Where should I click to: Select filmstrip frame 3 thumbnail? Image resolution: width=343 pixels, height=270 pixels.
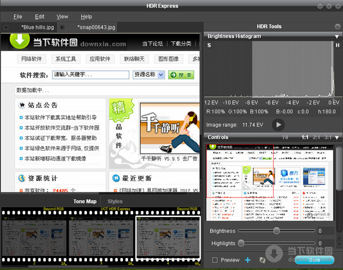coord(101,236)
